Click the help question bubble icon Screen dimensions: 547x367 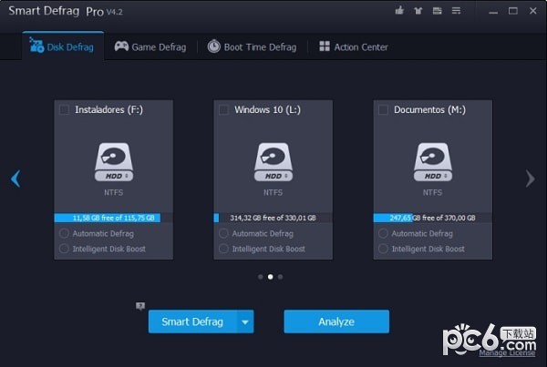(x=140, y=306)
